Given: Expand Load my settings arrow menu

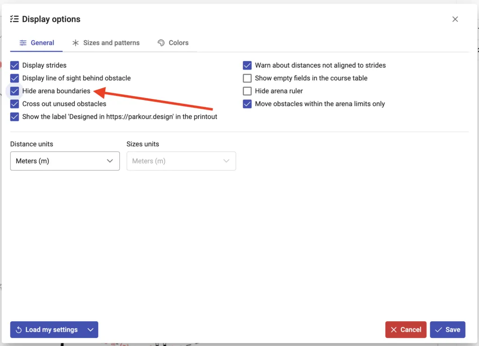Looking at the screenshot, I should click(x=91, y=330).
